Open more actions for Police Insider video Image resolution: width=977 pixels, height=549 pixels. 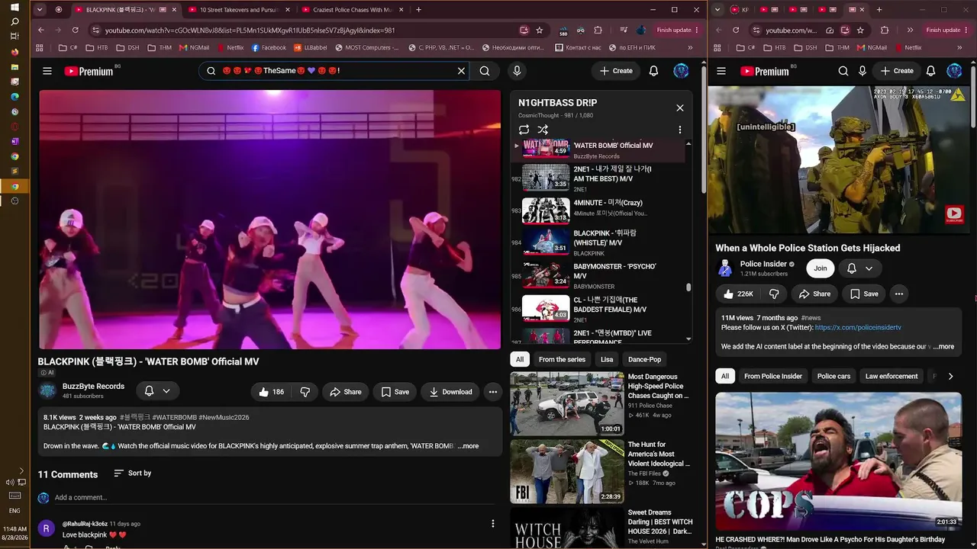point(899,294)
